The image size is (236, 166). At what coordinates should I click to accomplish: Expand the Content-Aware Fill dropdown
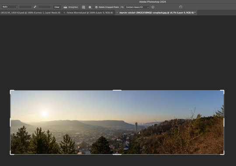pyautogui.click(x=137, y=7)
